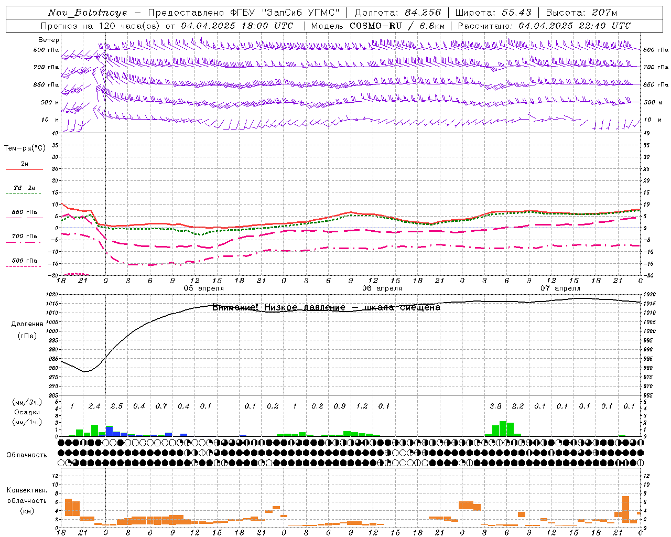Click the (км) unit under convective cloud label
The width and height of the screenshot is (671, 537).
(x=27, y=511)
